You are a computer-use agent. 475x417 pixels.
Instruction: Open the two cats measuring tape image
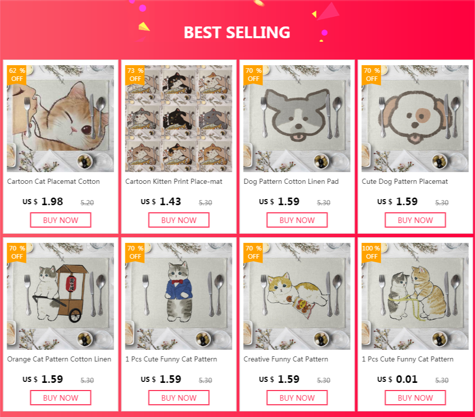pyautogui.click(x=415, y=296)
